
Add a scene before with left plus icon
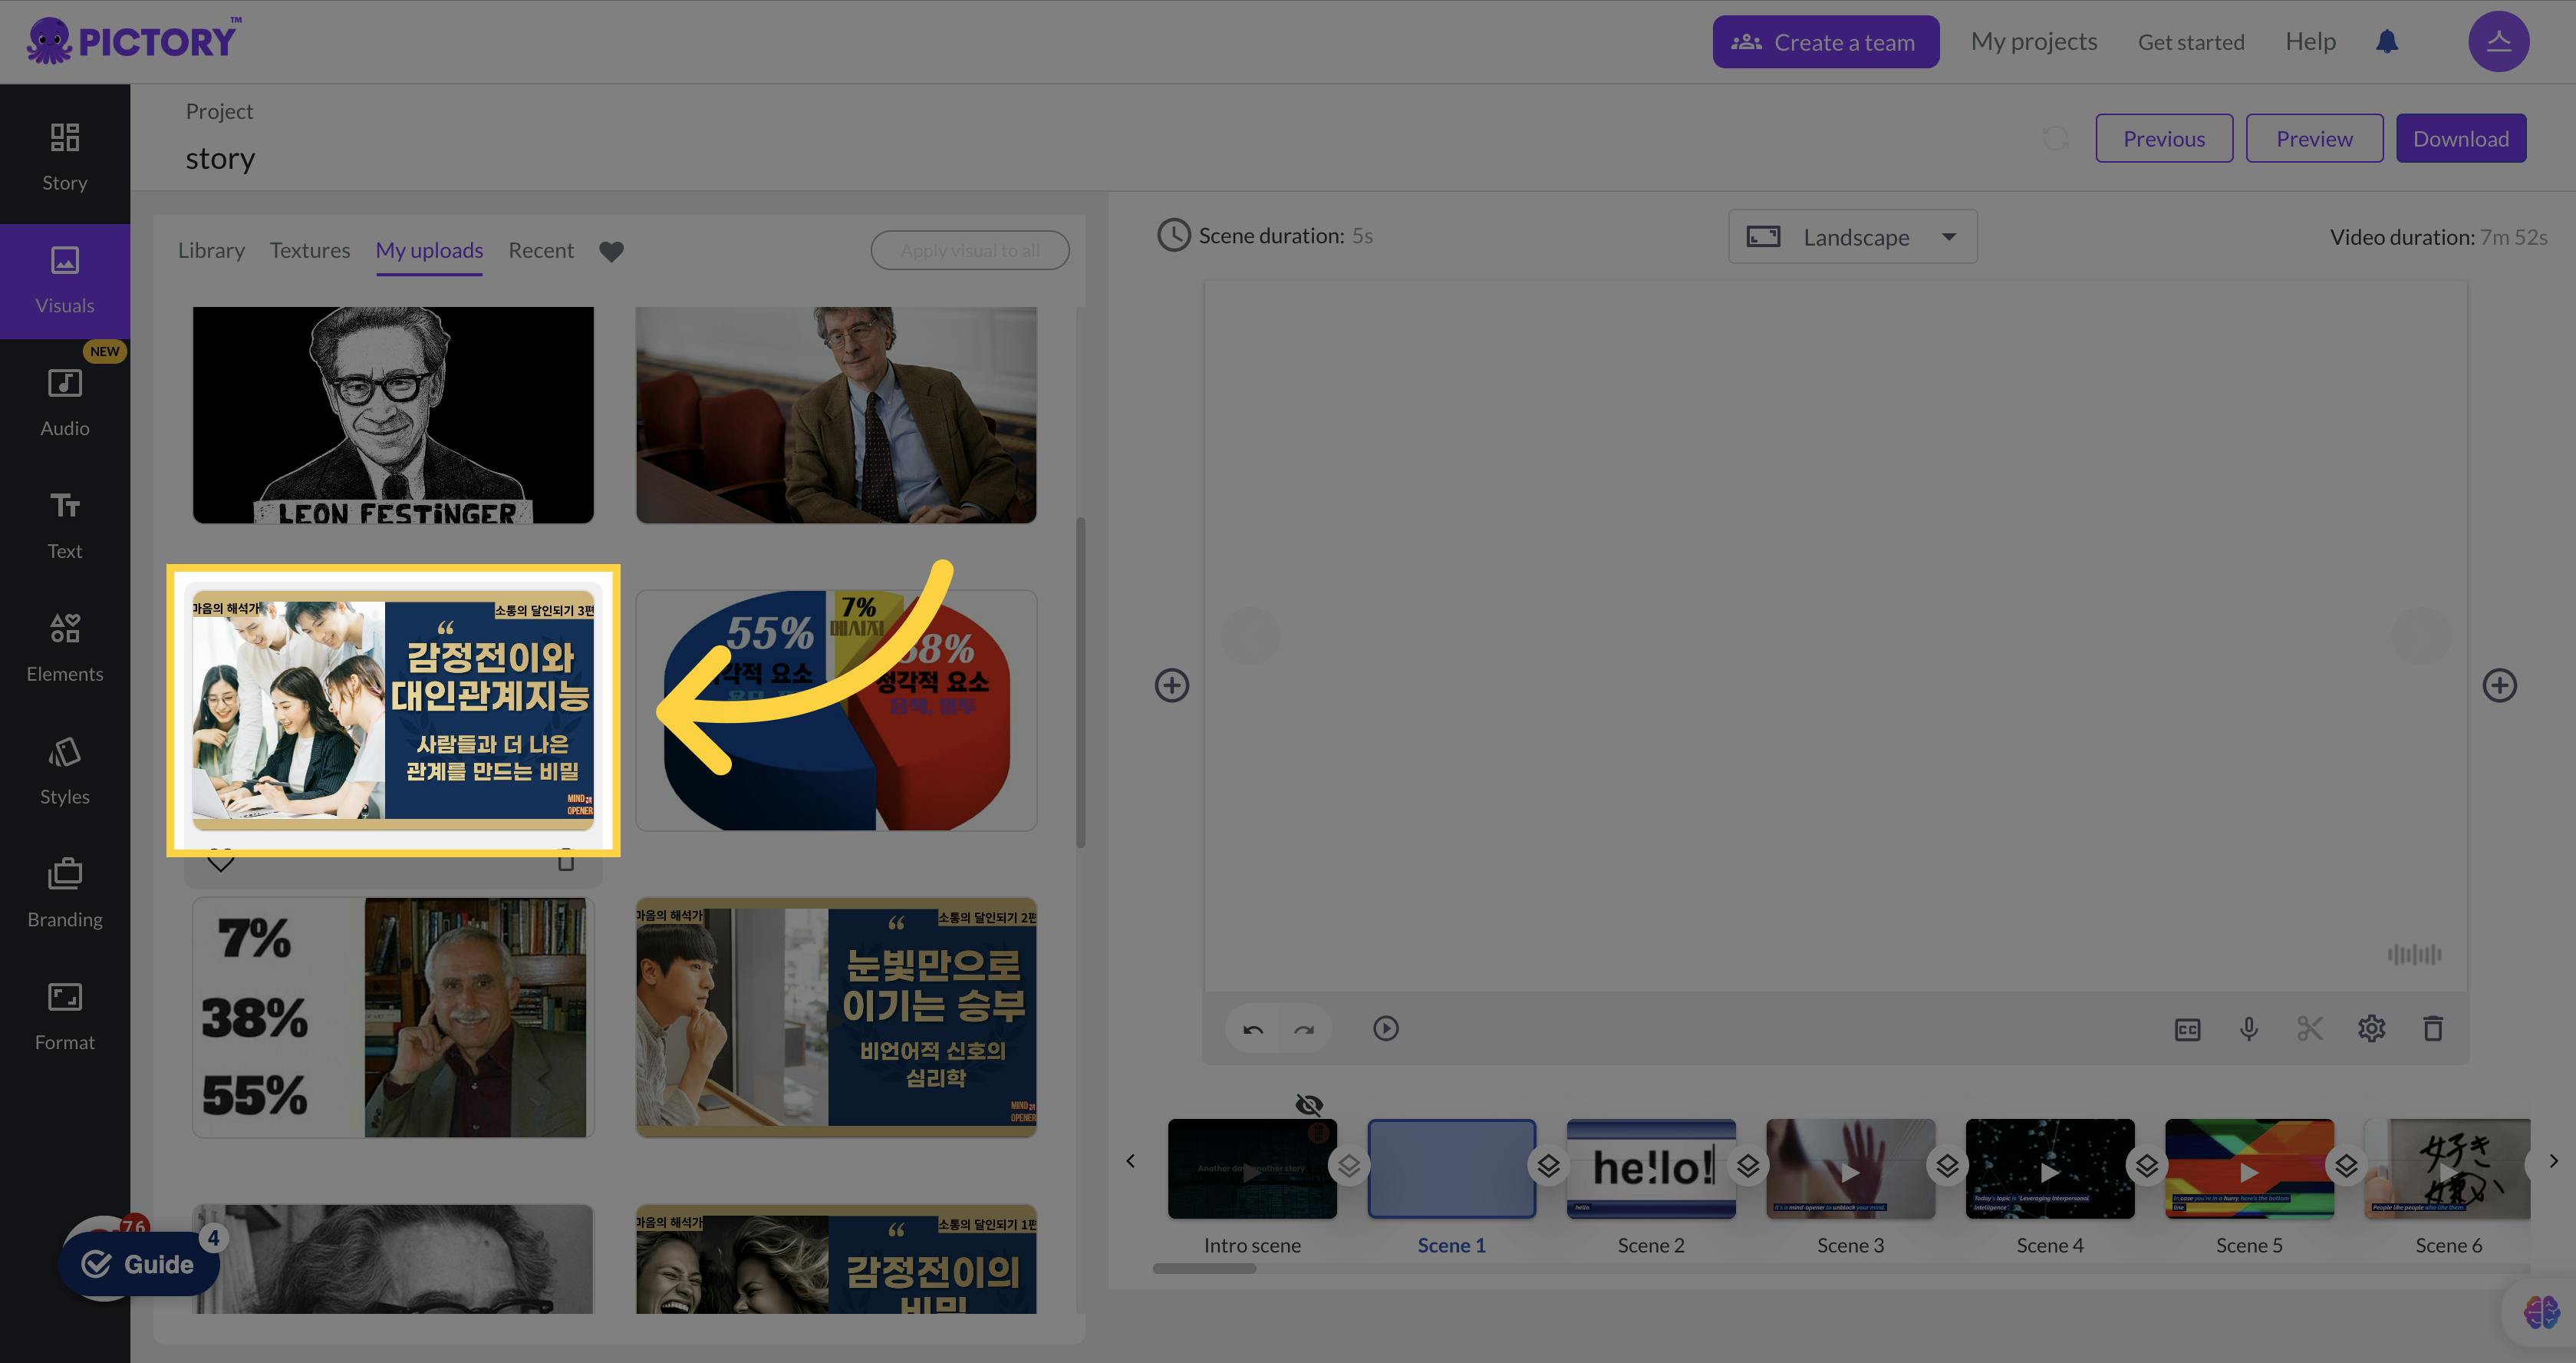point(1172,685)
